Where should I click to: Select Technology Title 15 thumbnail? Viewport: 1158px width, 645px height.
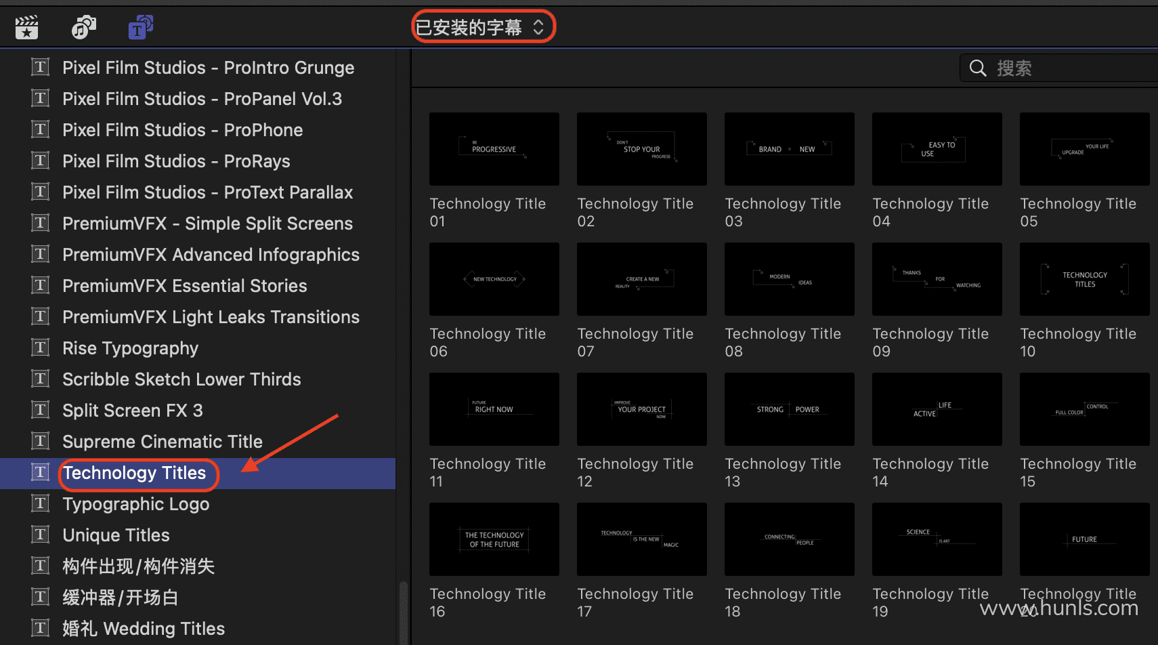click(1085, 409)
